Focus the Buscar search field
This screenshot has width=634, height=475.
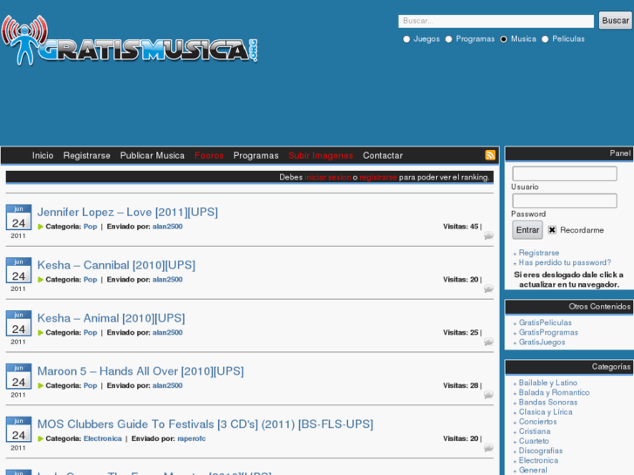click(x=495, y=21)
